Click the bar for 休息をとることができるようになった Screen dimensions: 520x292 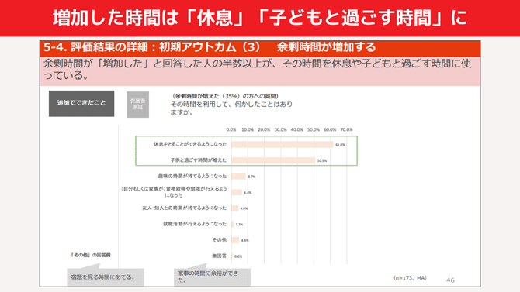coord(283,144)
